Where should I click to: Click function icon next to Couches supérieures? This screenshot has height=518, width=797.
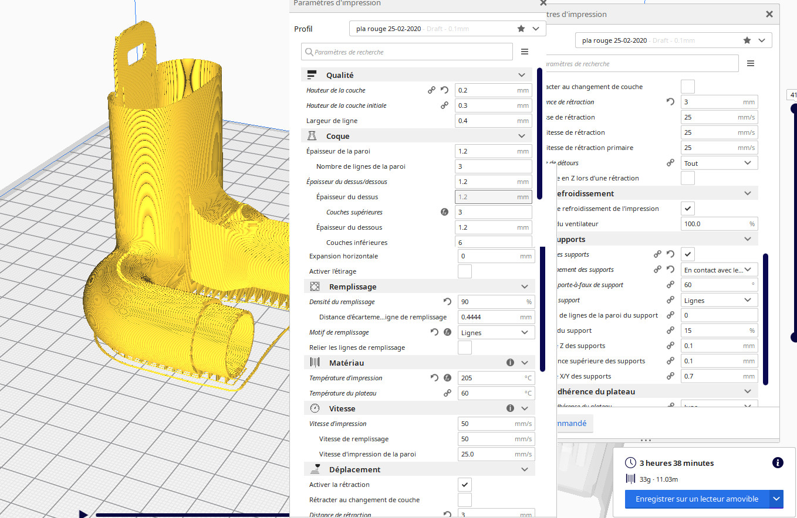[x=444, y=212]
